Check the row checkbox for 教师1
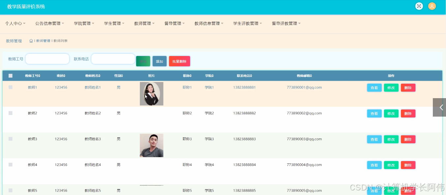This screenshot has height=195, width=446. coord(11,87)
